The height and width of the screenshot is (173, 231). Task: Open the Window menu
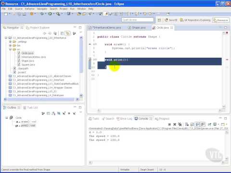tap(81, 9)
